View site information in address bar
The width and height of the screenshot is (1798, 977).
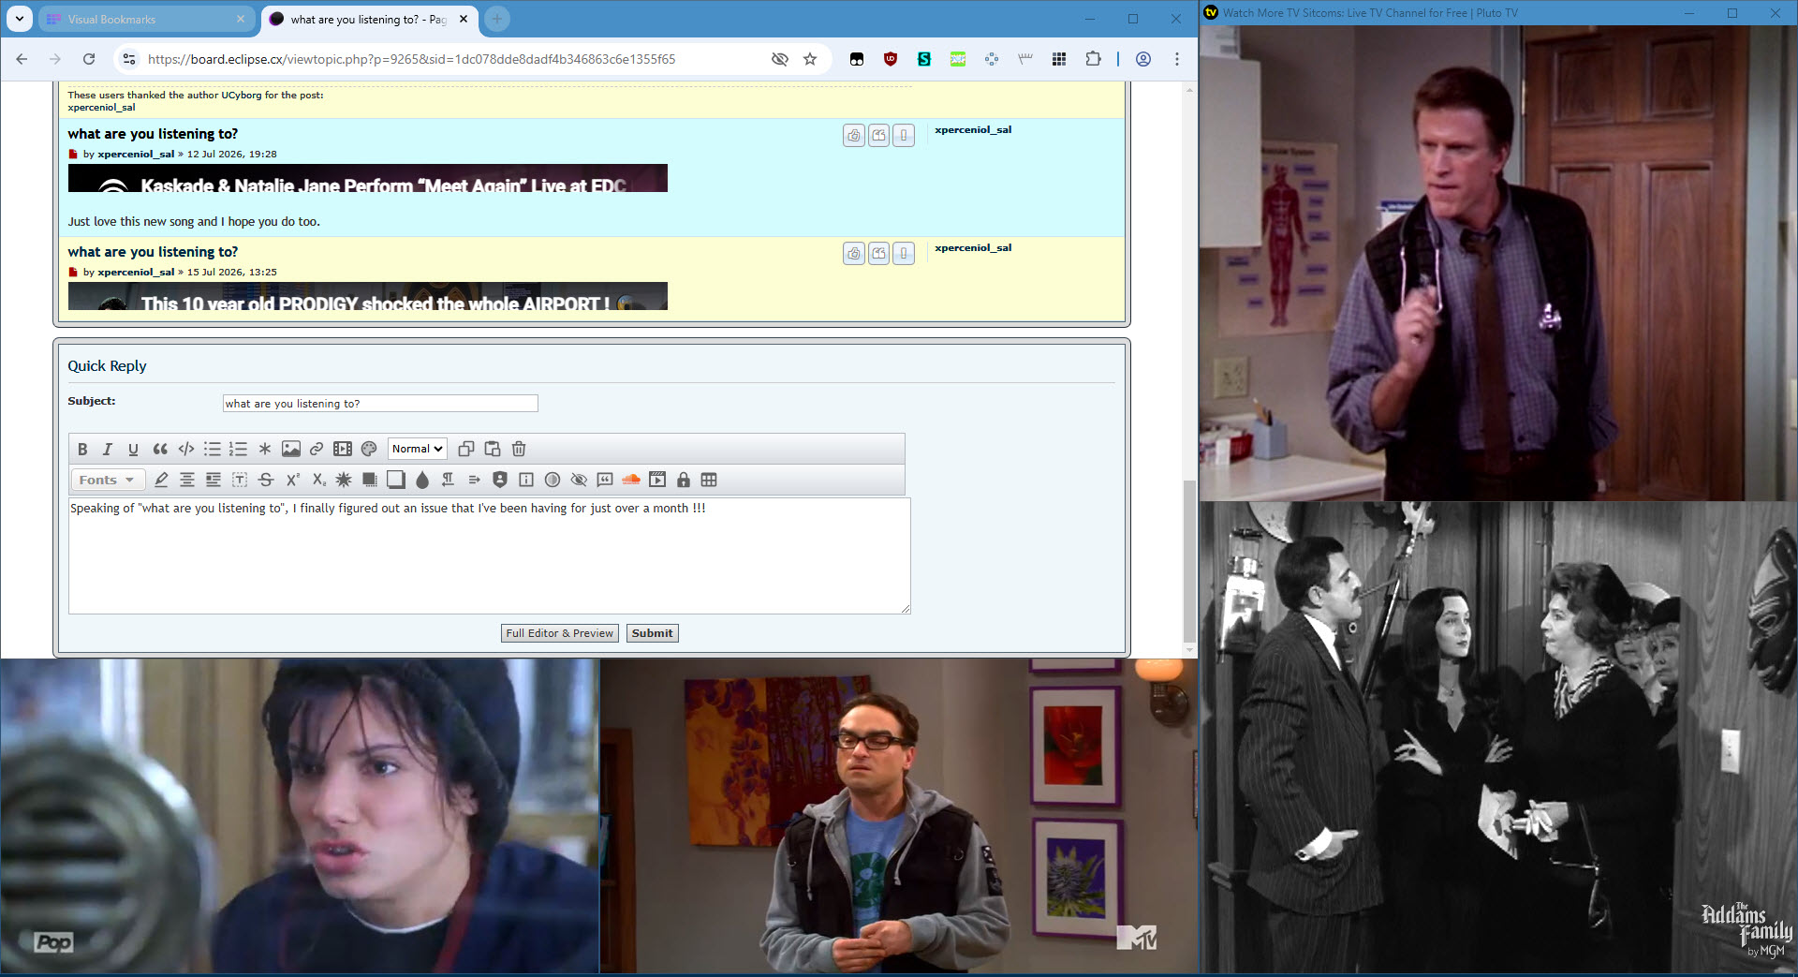129,59
